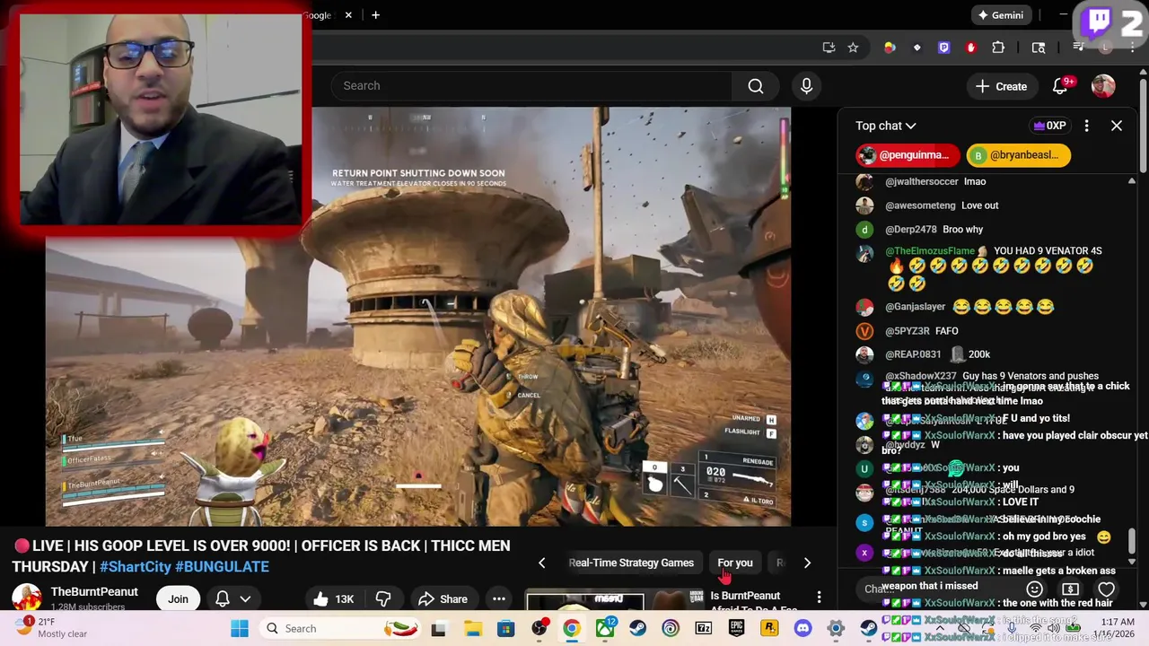
Task: Open the Chrome side panel search icon
Action: click(1039, 48)
